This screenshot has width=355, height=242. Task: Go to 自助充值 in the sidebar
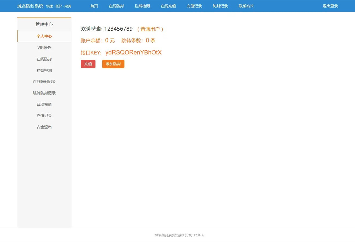44,104
